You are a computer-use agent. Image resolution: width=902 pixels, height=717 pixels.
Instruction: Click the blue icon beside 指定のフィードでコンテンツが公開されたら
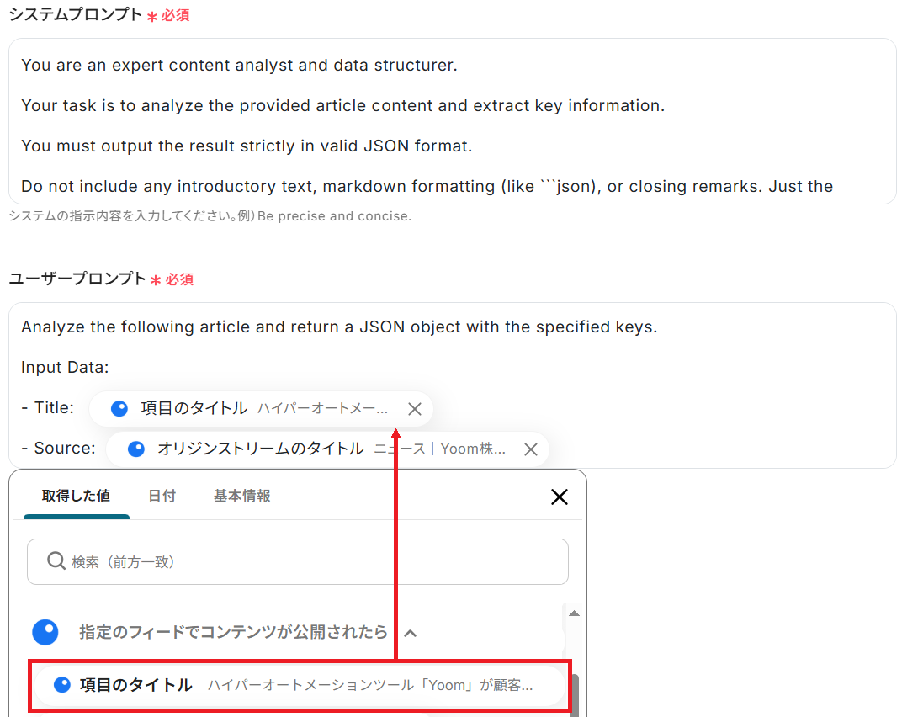45,632
